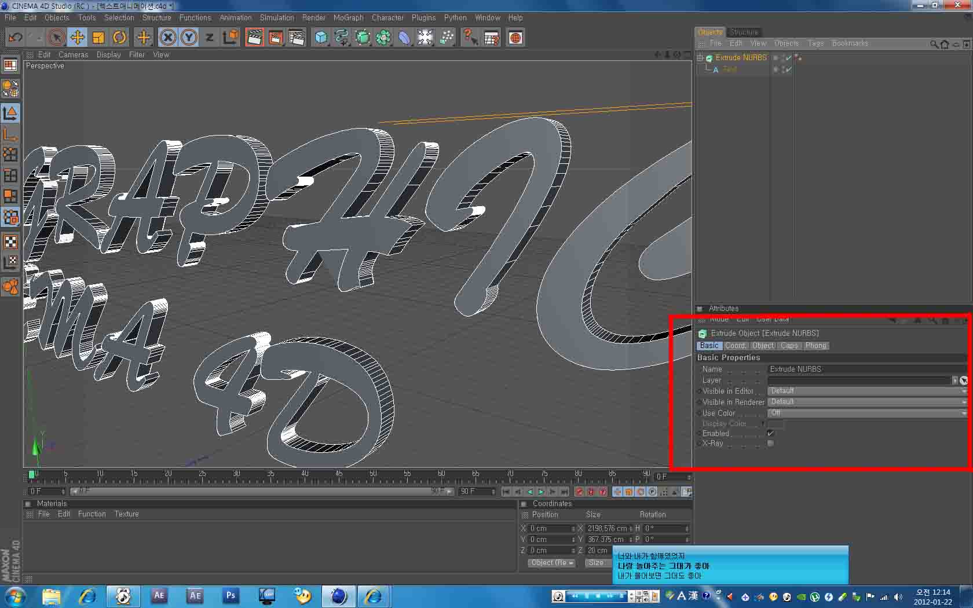Go to the start of animation

tap(506, 492)
